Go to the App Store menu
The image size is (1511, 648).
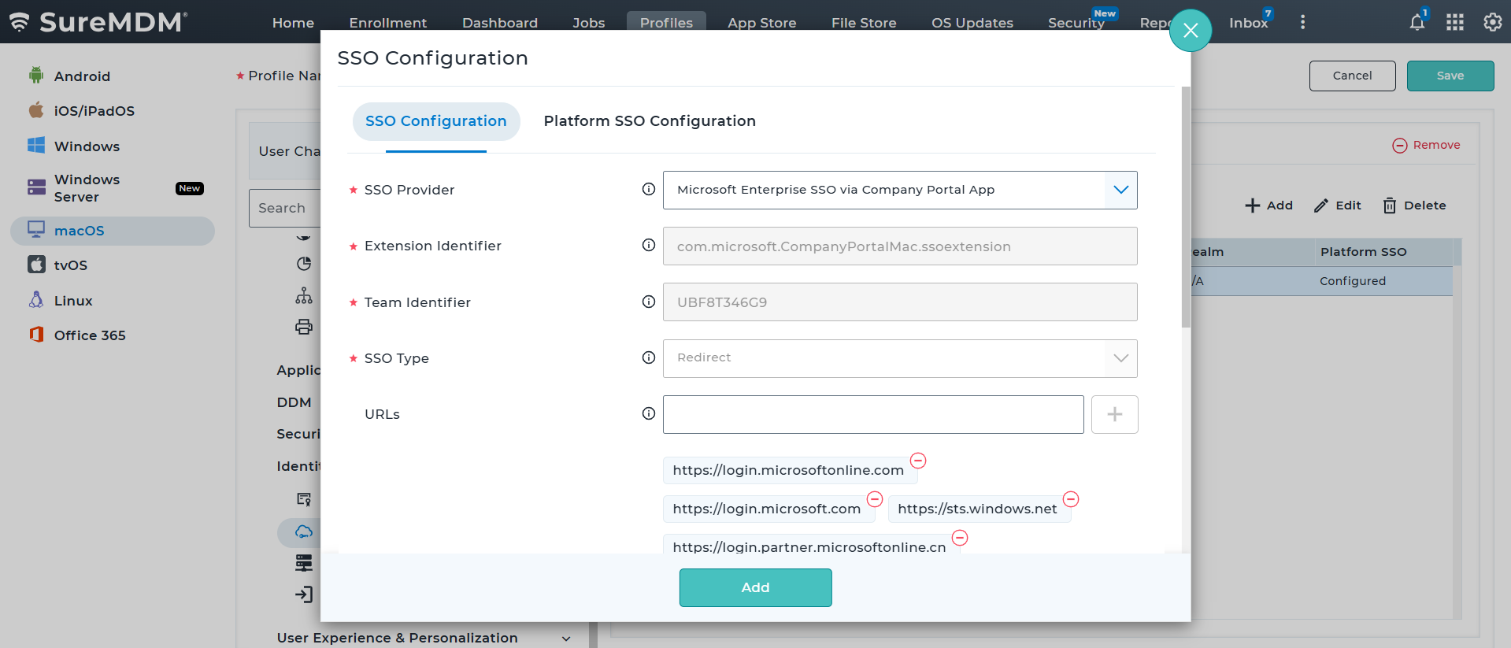[x=762, y=23]
